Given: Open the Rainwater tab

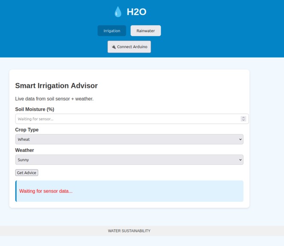Looking at the screenshot, I should pyautogui.click(x=146, y=30).
